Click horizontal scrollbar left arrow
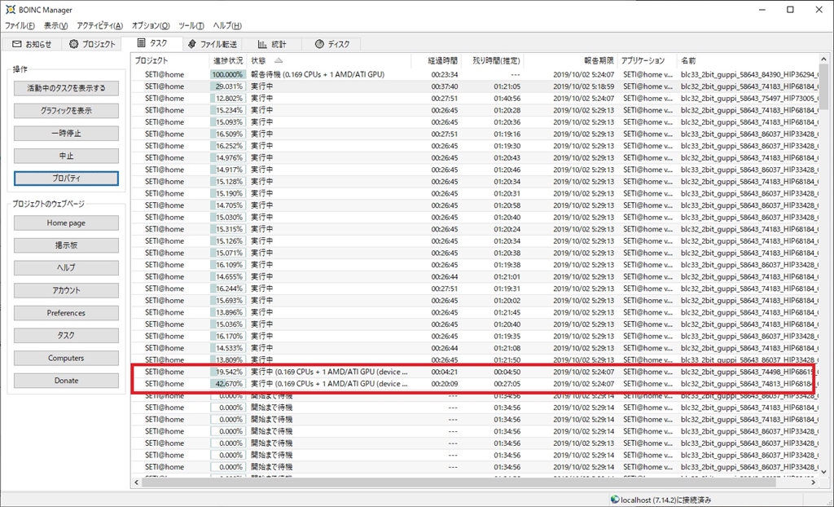 click(137, 482)
